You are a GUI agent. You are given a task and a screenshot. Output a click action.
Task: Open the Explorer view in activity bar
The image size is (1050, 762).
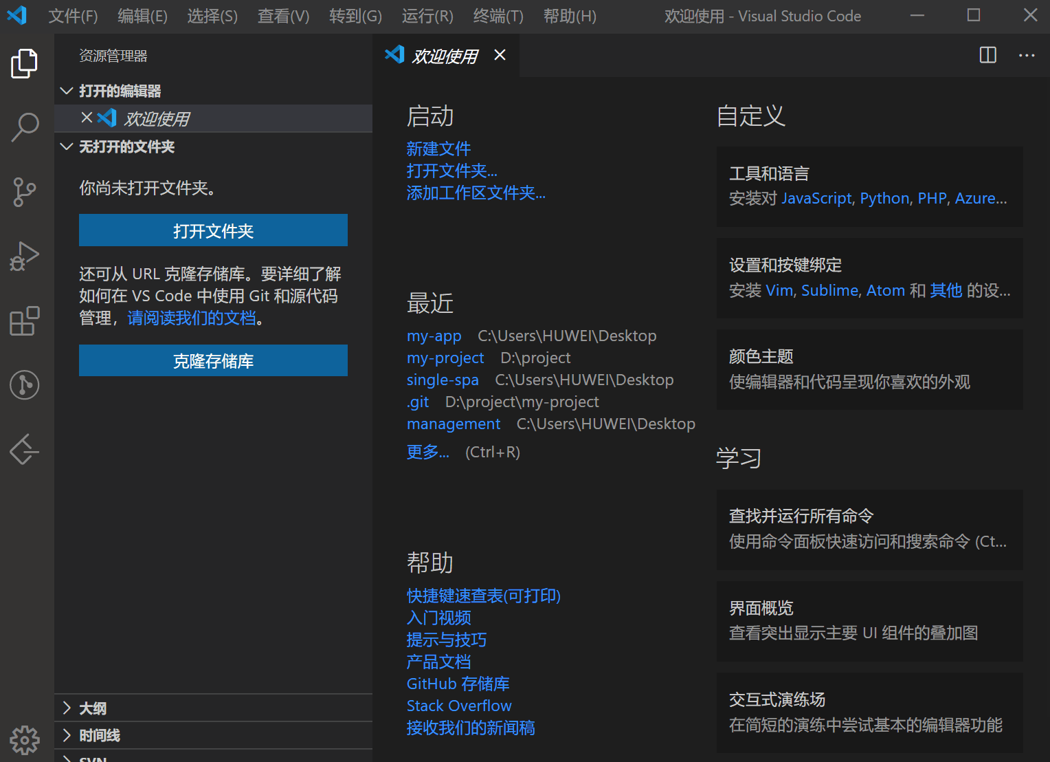point(25,63)
